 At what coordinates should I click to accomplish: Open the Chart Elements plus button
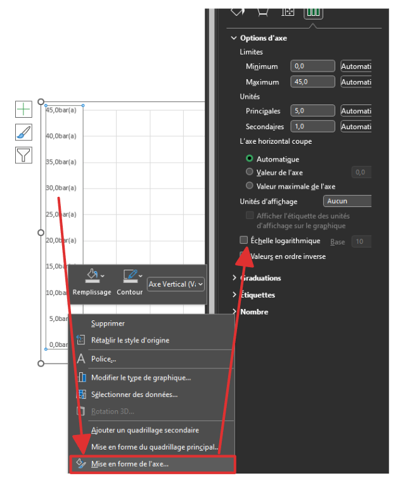(23, 109)
